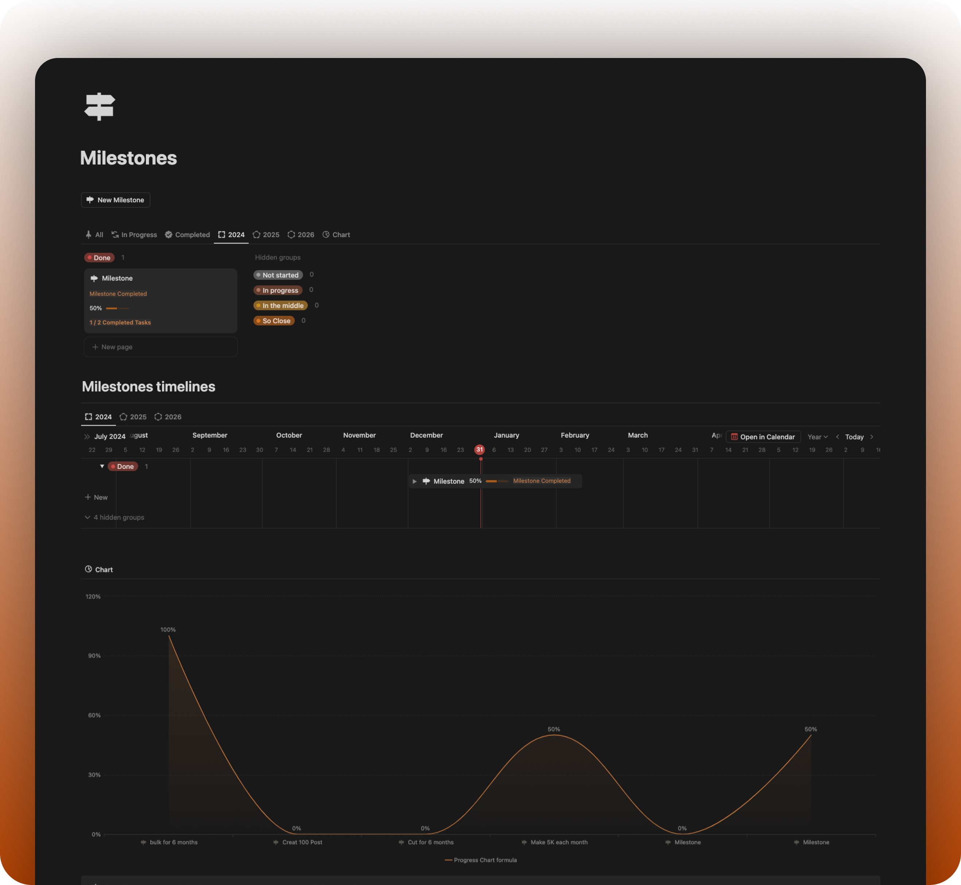
Task: Open the 2025 tab in Milestones timelines
Action: coord(133,417)
